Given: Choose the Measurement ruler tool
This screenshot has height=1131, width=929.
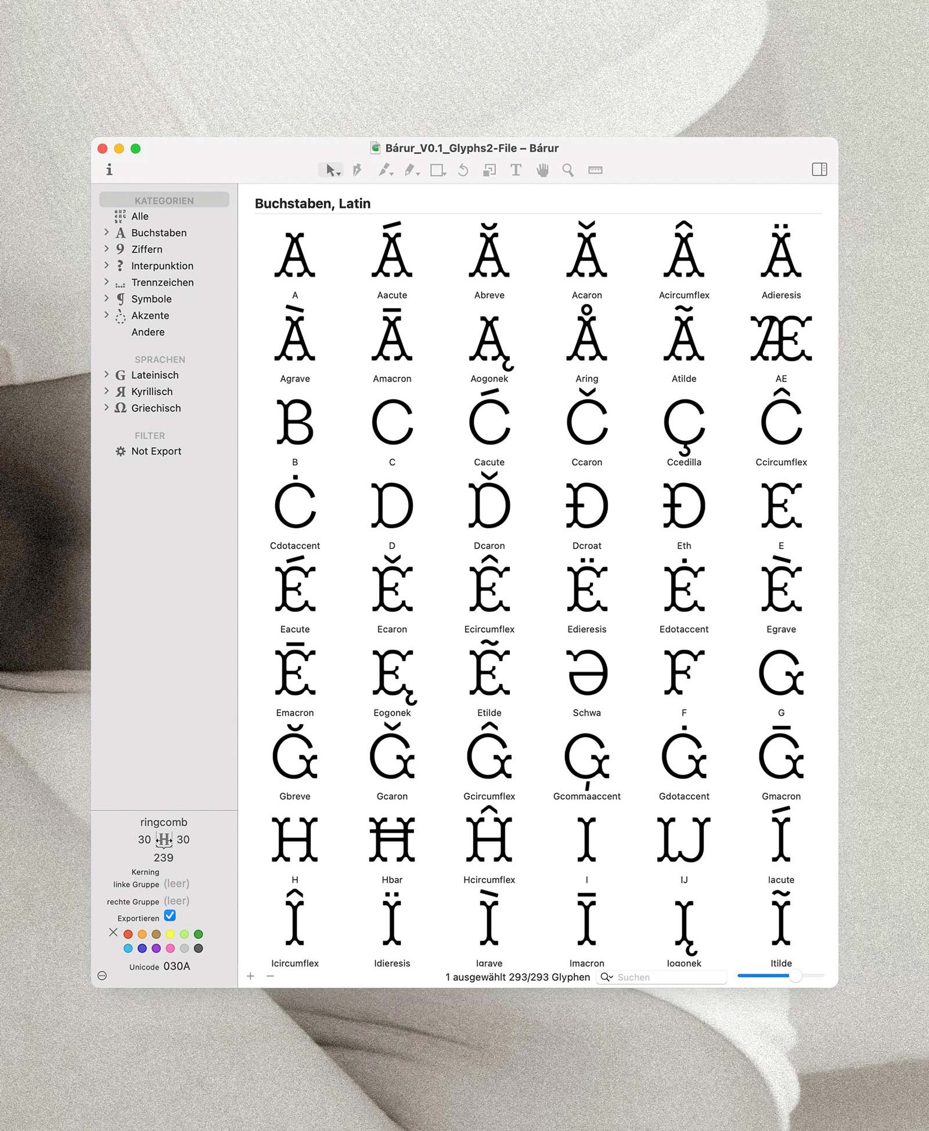Looking at the screenshot, I should coord(595,170).
